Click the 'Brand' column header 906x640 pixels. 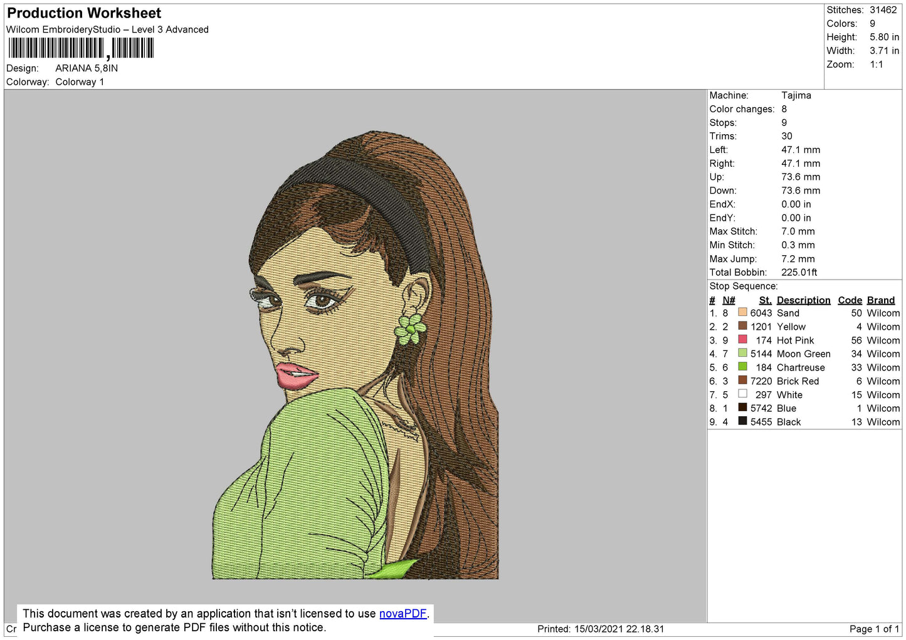pyautogui.click(x=880, y=300)
